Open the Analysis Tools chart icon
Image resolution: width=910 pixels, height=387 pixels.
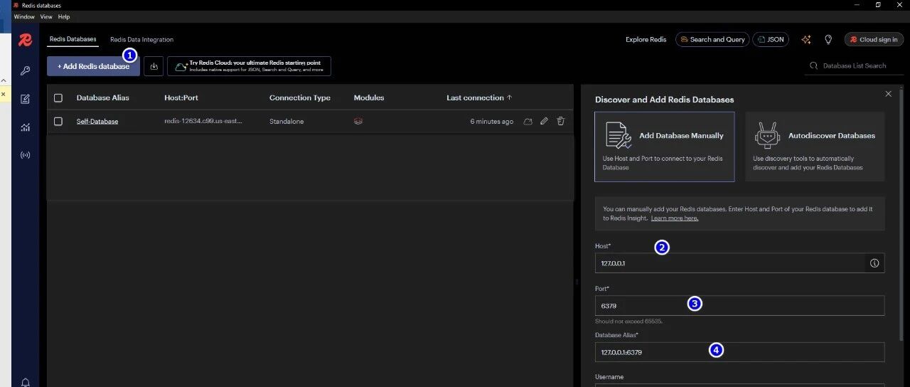(x=26, y=127)
